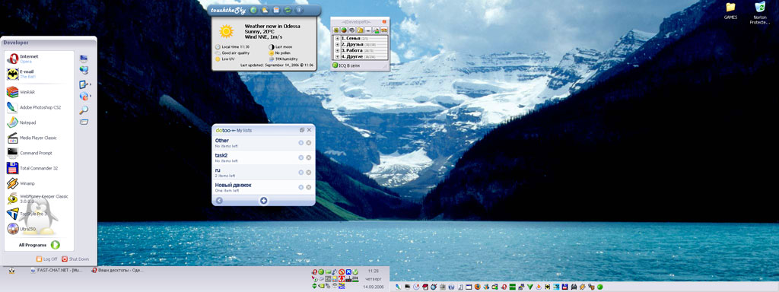This screenshot has width=779, height=292.
Task: Click the floppy disk icon in bottom launch bar
Action: [564, 287]
